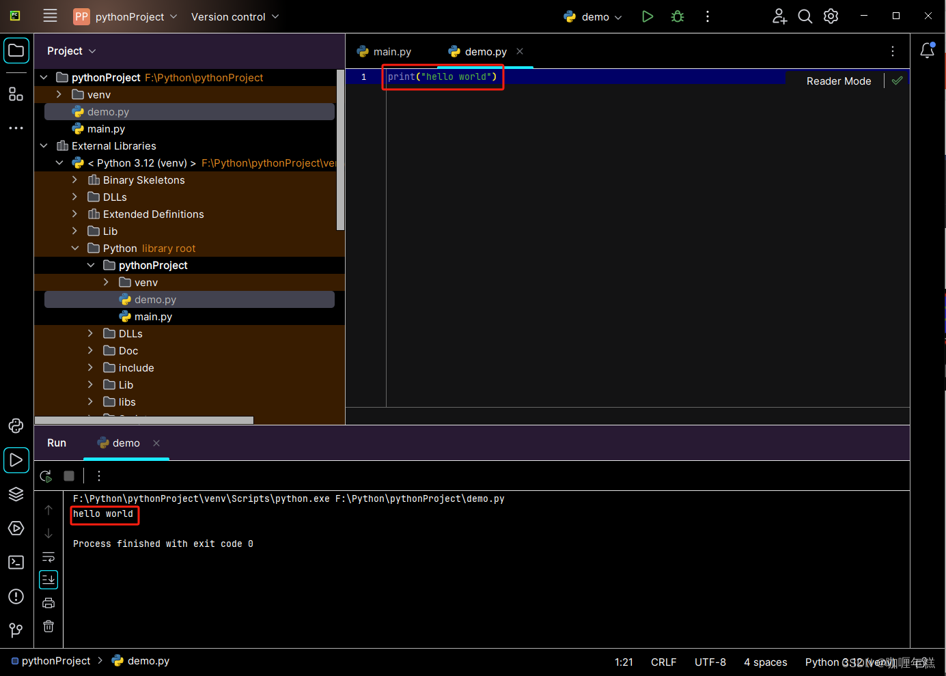Open the Notifications bell

928,51
